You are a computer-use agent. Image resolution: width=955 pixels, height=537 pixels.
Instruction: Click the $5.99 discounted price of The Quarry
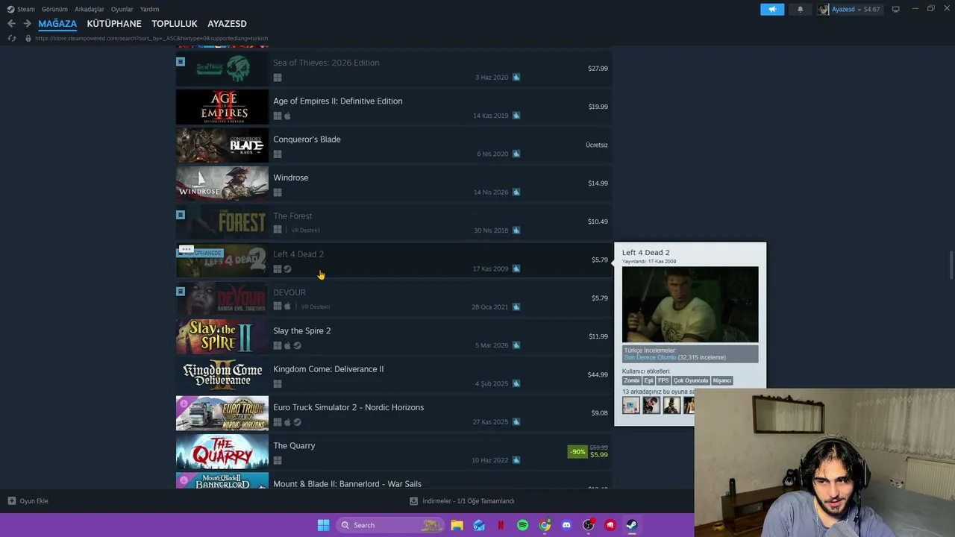(598, 455)
